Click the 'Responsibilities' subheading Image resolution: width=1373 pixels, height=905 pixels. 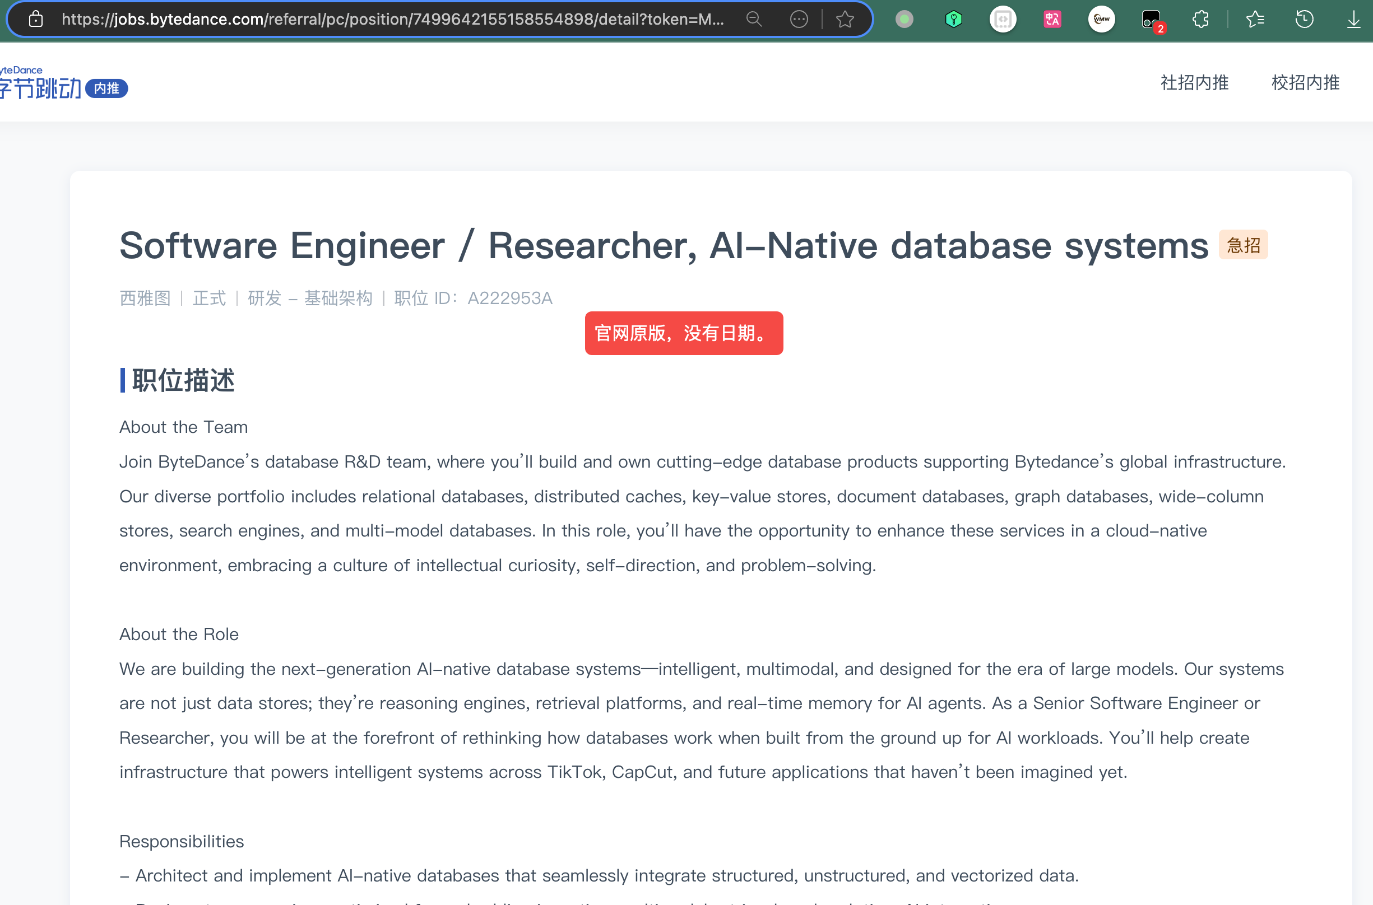(x=182, y=842)
